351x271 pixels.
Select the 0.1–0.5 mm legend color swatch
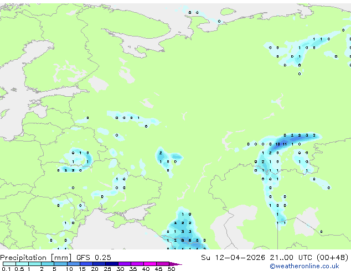point(9,264)
